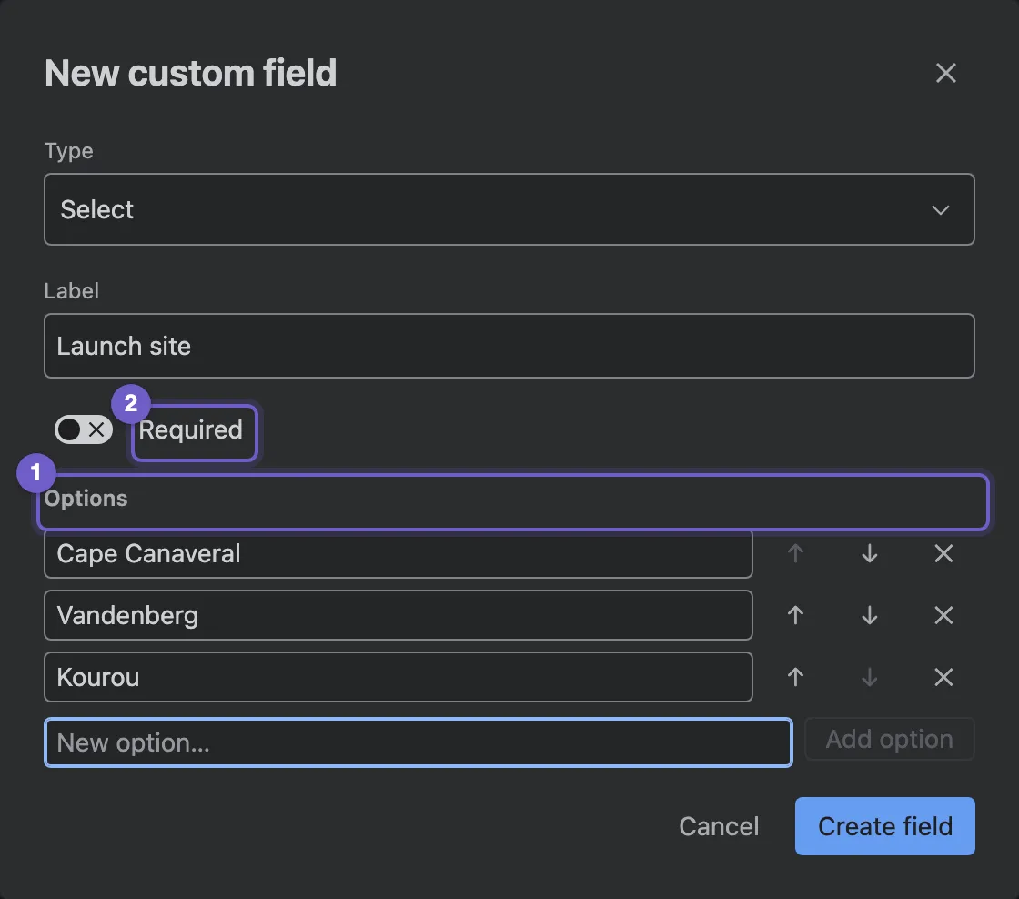Focus the New option text field
This screenshot has width=1019, height=899.
(418, 742)
